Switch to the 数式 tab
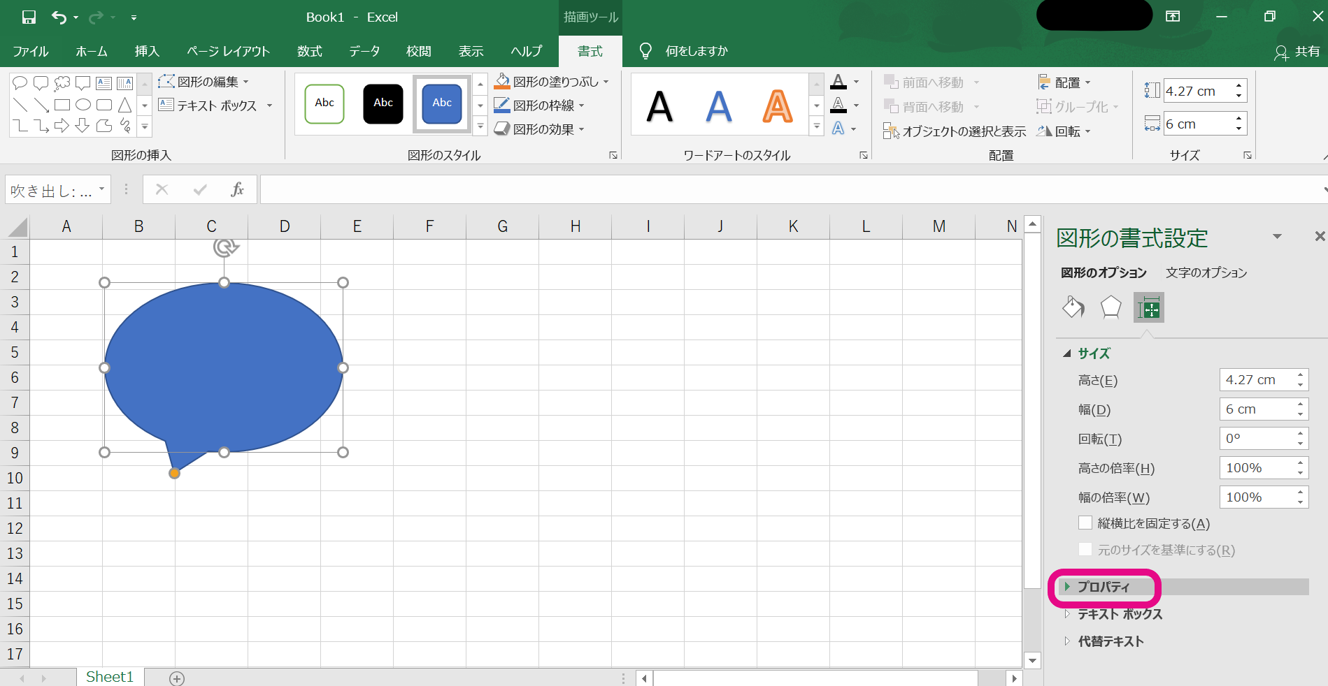Image resolution: width=1328 pixels, height=686 pixels. point(310,51)
